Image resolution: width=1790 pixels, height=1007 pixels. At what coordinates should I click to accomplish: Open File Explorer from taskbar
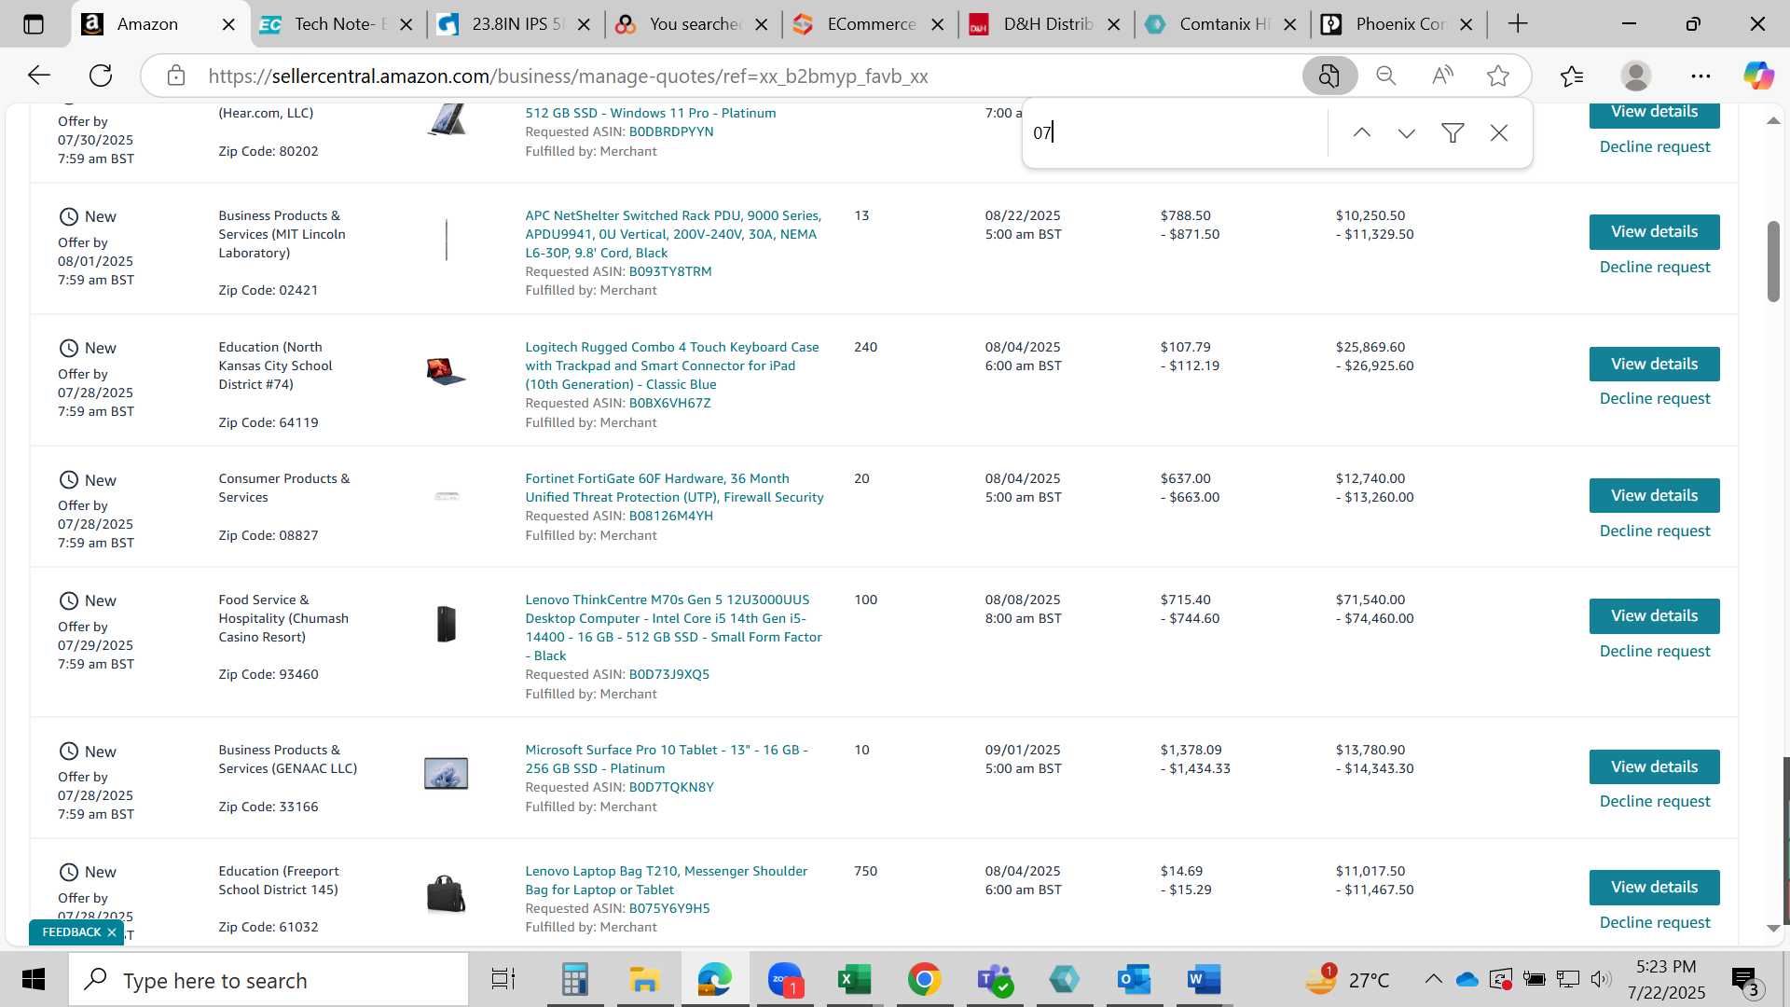click(644, 980)
